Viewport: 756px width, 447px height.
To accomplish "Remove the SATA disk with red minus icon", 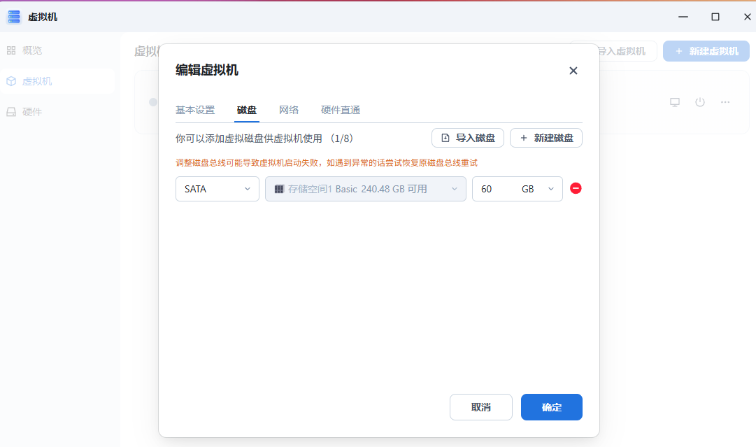I will point(575,189).
